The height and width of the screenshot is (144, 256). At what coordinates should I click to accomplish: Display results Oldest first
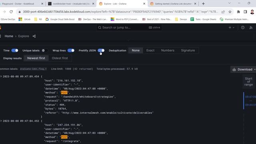[x=60, y=58]
